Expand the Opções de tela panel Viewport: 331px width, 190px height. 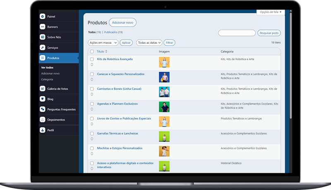[271, 12]
